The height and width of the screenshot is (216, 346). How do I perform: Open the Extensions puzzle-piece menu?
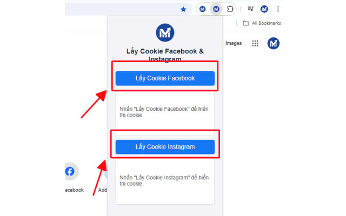[230, 9]
